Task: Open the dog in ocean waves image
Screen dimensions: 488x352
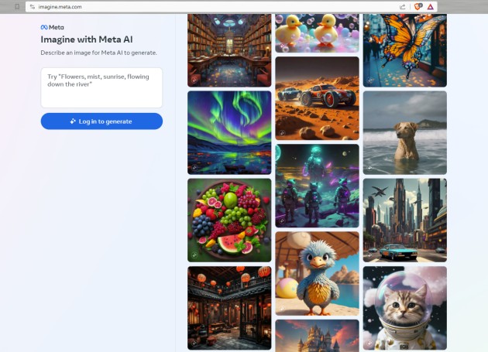Action: [x=405, y=133]
